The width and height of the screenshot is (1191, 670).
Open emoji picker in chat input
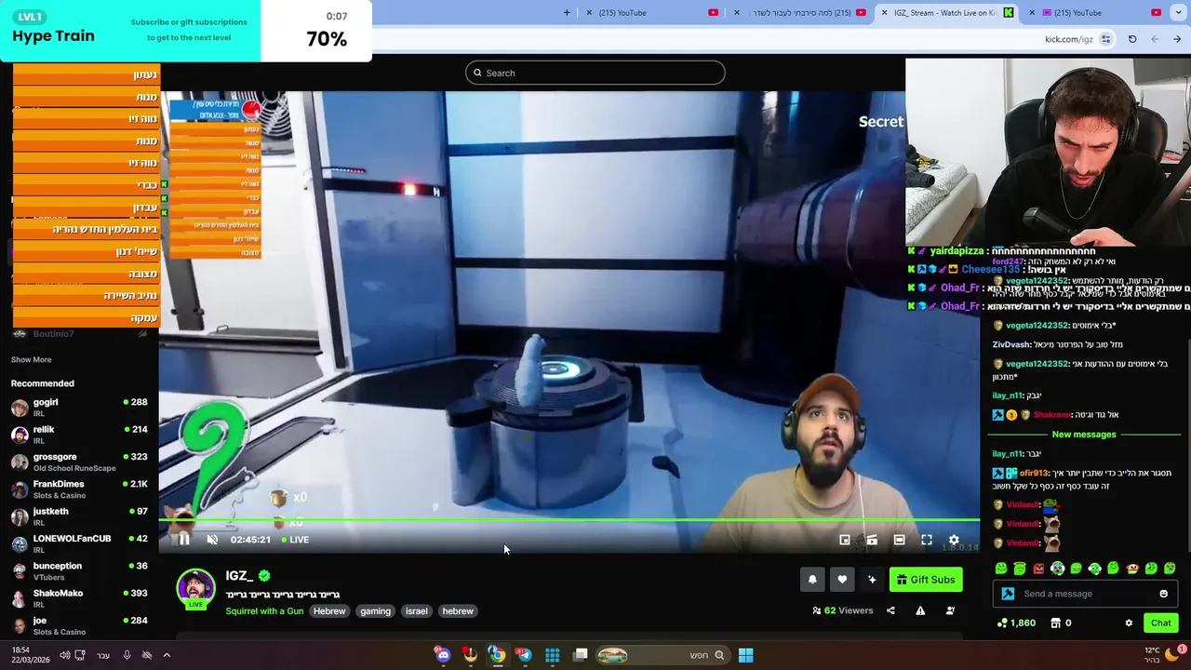[x=1163, y=594]
